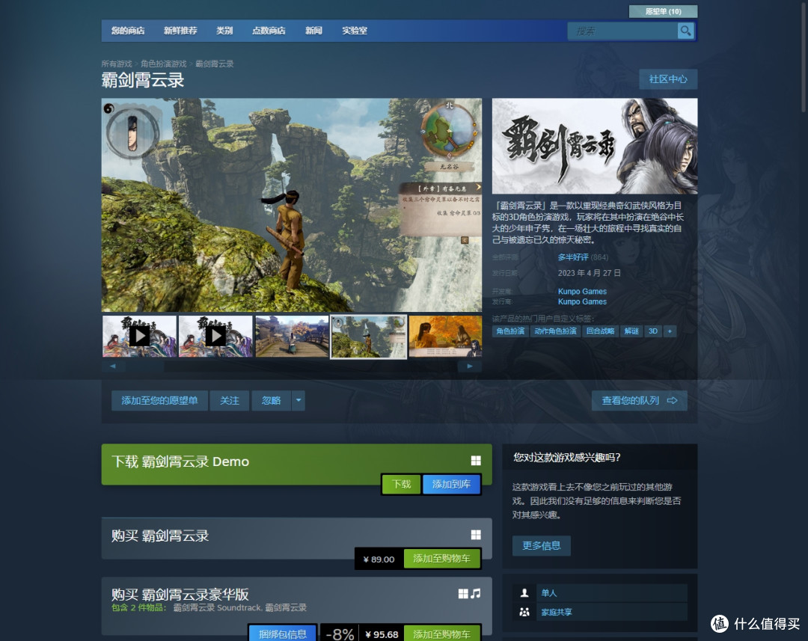Click the green 下载 demo button
Image resolution: width=808 pixels, height=641 pixels.
[402, 485]
